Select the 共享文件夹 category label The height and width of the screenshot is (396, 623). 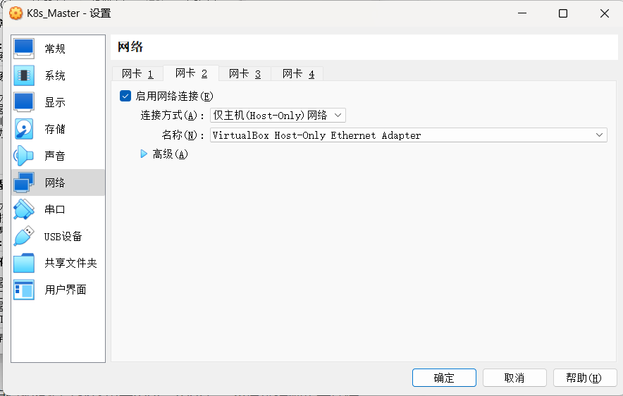click(x=70, y=263)
